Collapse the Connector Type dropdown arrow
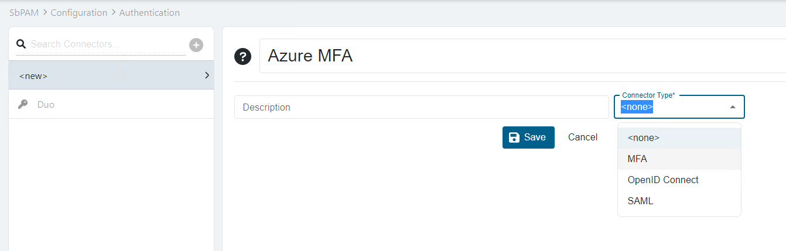Image resolution: width=786 pixels, height=251 pixels. [x=732, y=107]
